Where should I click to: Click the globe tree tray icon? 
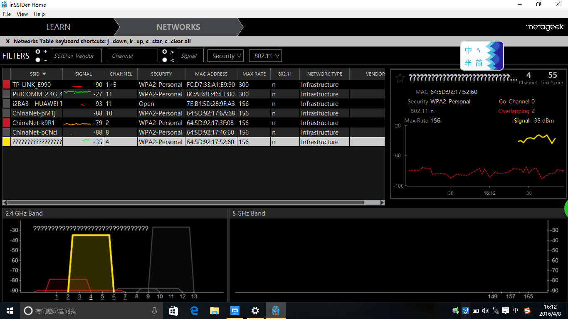click(456, 311)
